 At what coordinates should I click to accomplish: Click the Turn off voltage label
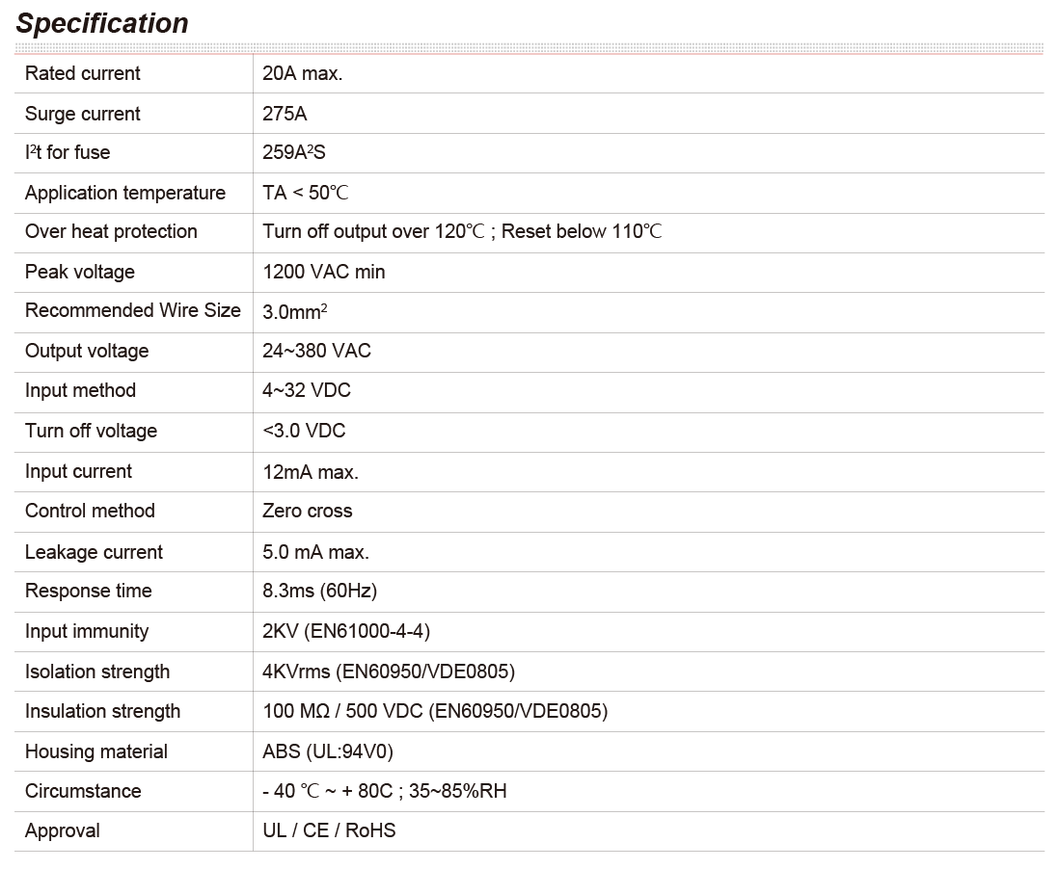[91, 431]
